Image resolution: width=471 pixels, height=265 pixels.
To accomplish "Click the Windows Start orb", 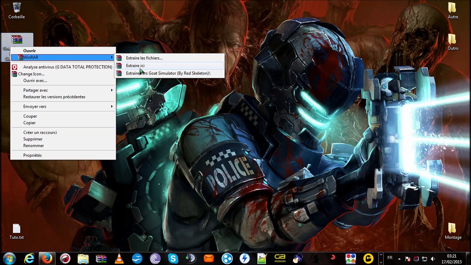I will [x=9, y=258].
